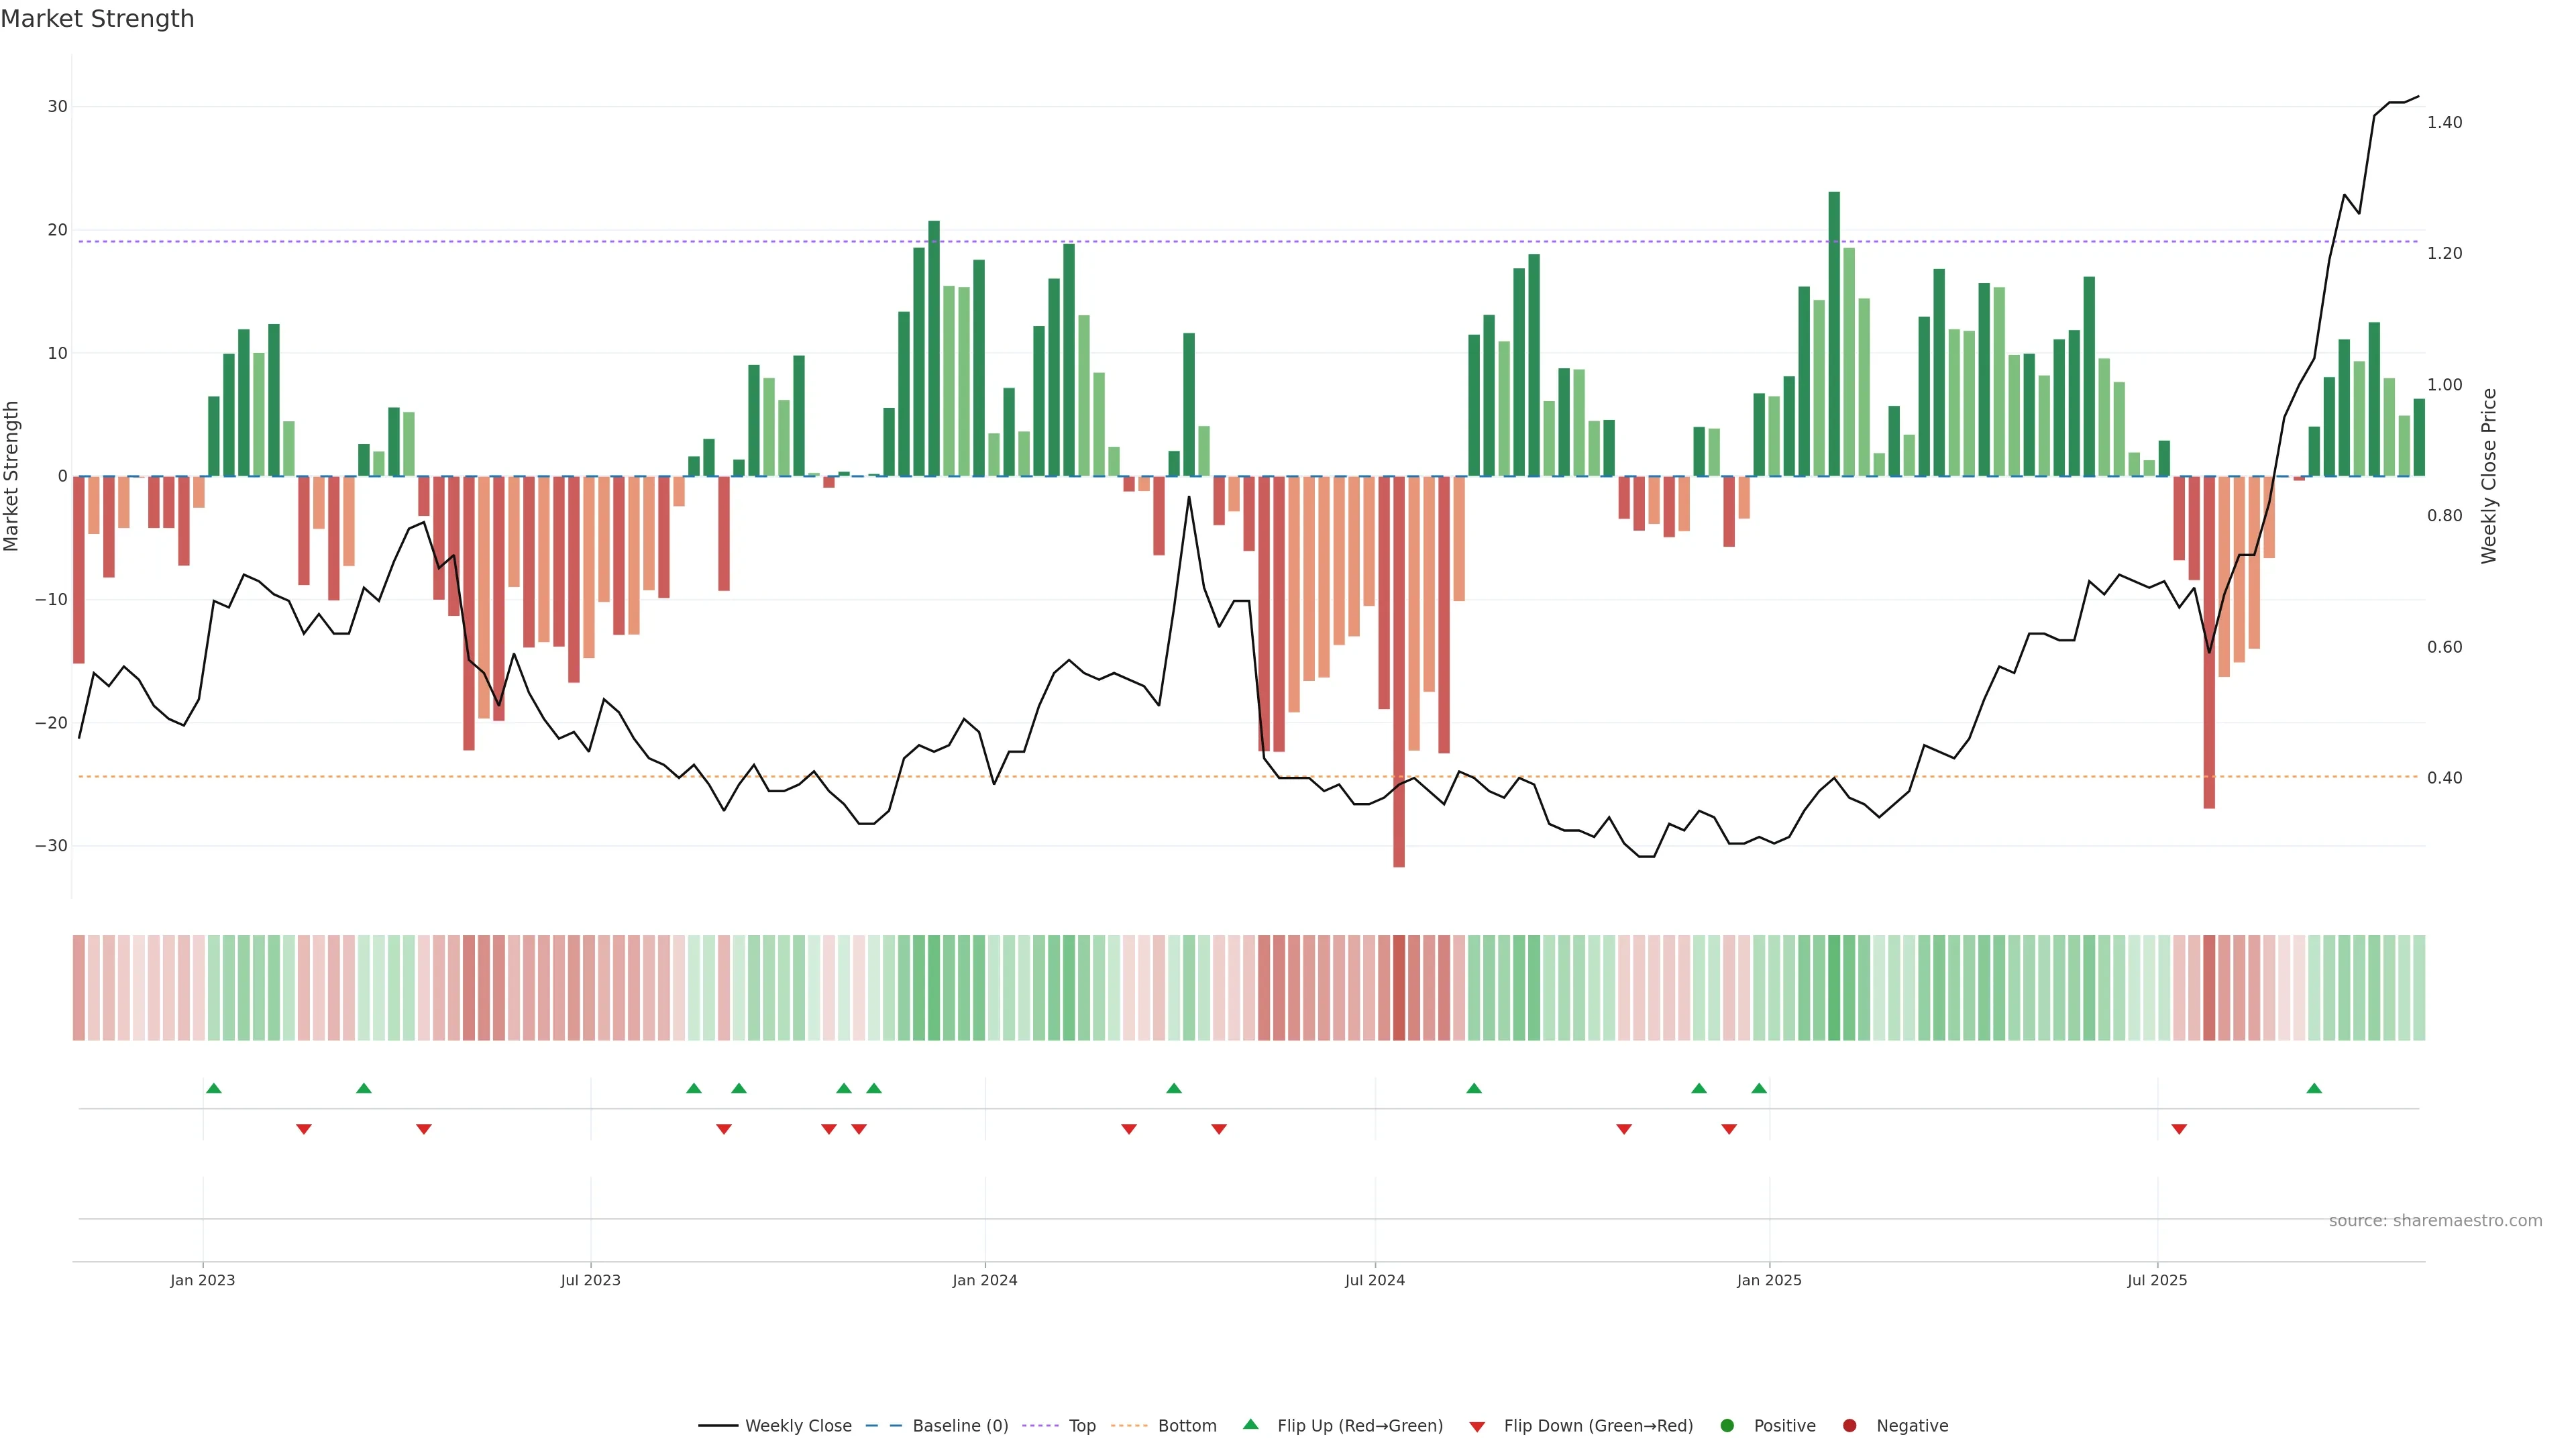Click the Jul 2023 x-axis label

coord(590,1280)
